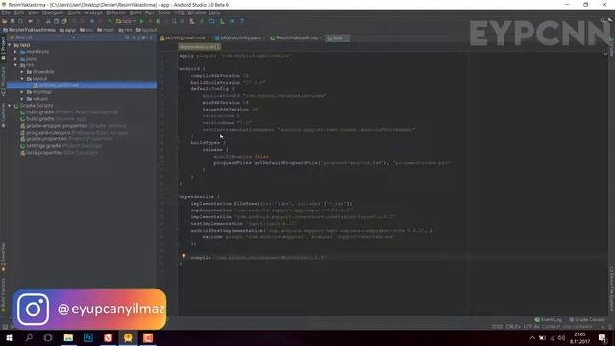Open Photoshop from the taskbar

pos(88,337)
